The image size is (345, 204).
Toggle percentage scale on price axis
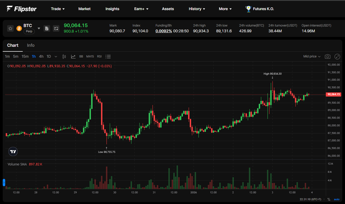(329, 199)
